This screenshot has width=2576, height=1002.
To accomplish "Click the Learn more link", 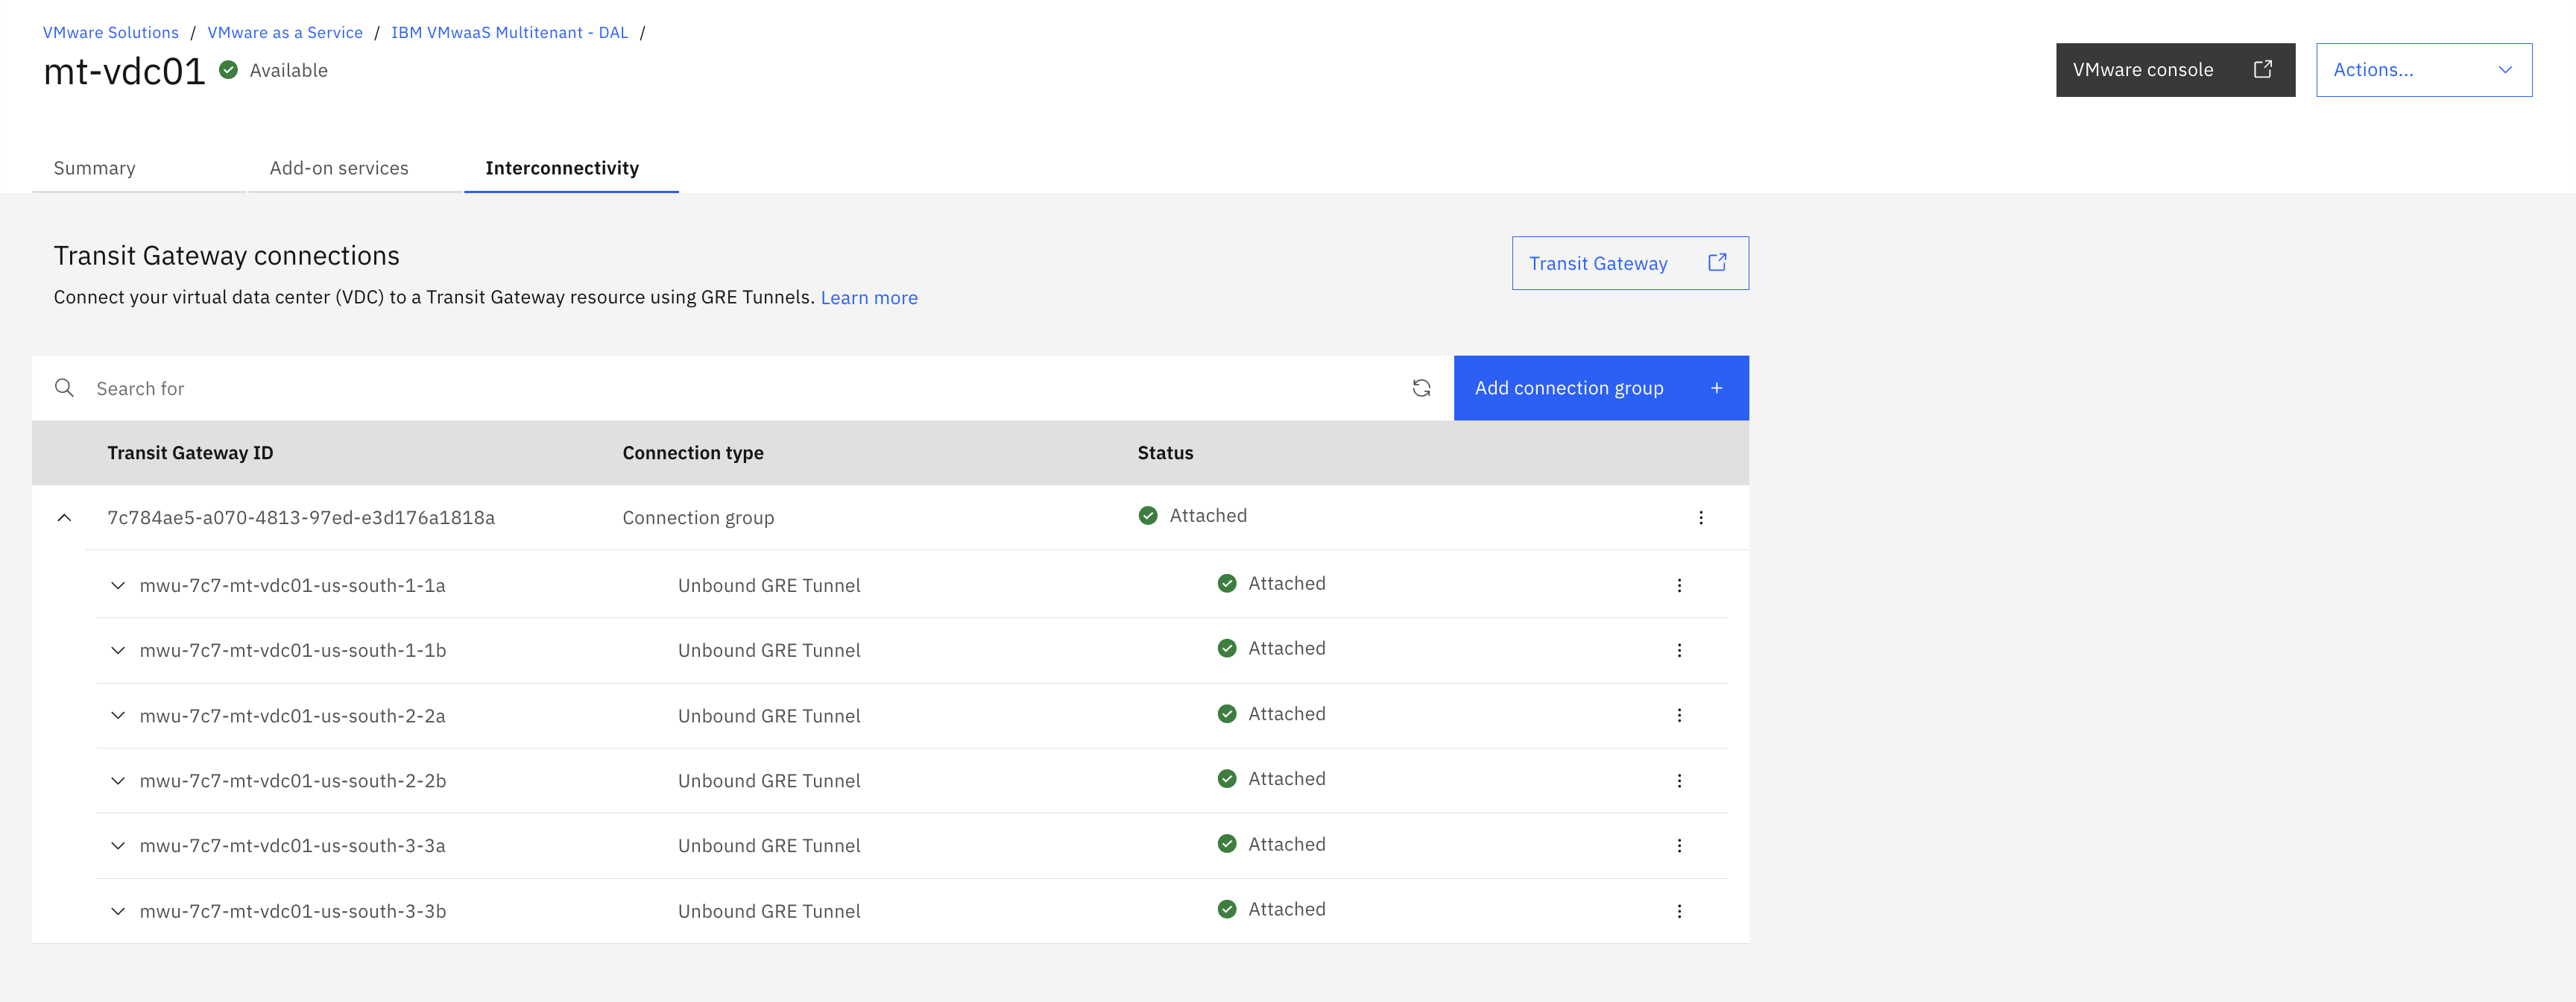I will (x=869, y=298).
